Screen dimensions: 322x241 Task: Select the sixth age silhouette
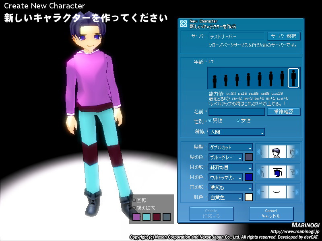click(x=271, y=79)
